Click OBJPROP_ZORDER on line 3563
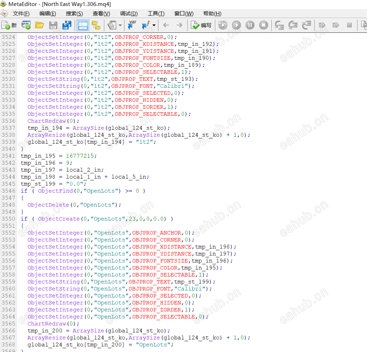367x352 pixels. click(x=157, y=310)
